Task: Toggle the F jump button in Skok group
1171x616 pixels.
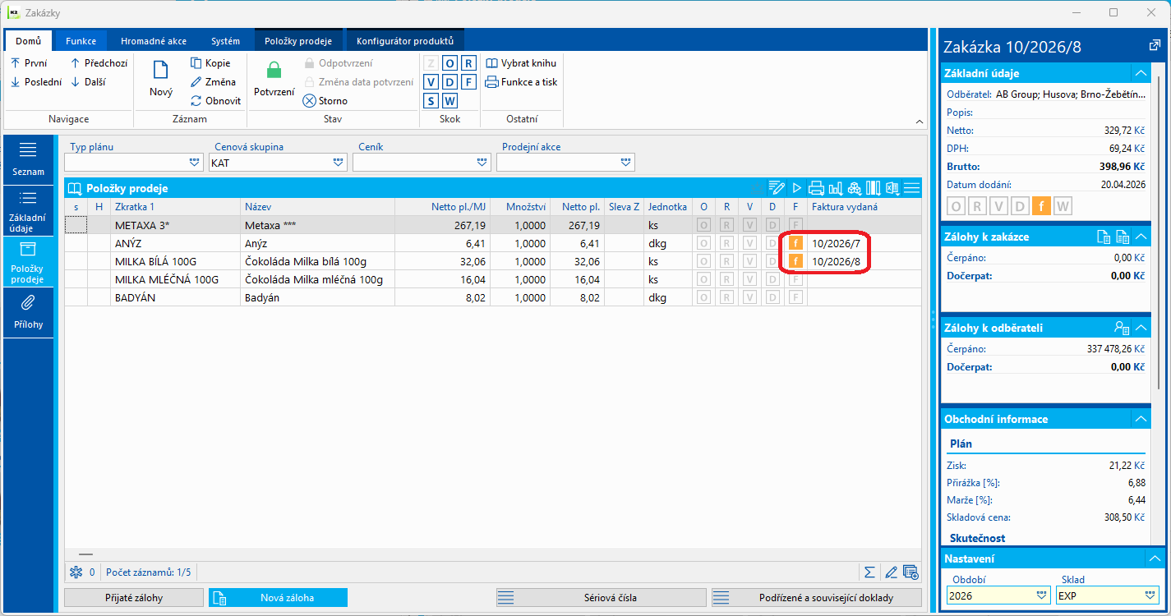Action: (x=468, y=82)
